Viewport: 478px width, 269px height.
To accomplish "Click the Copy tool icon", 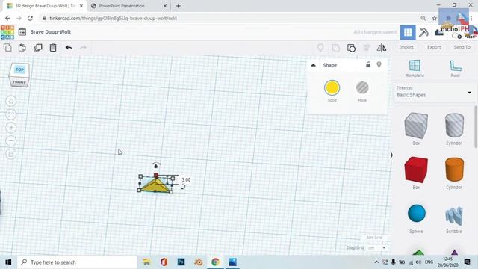I will click(x=7, y=48).
